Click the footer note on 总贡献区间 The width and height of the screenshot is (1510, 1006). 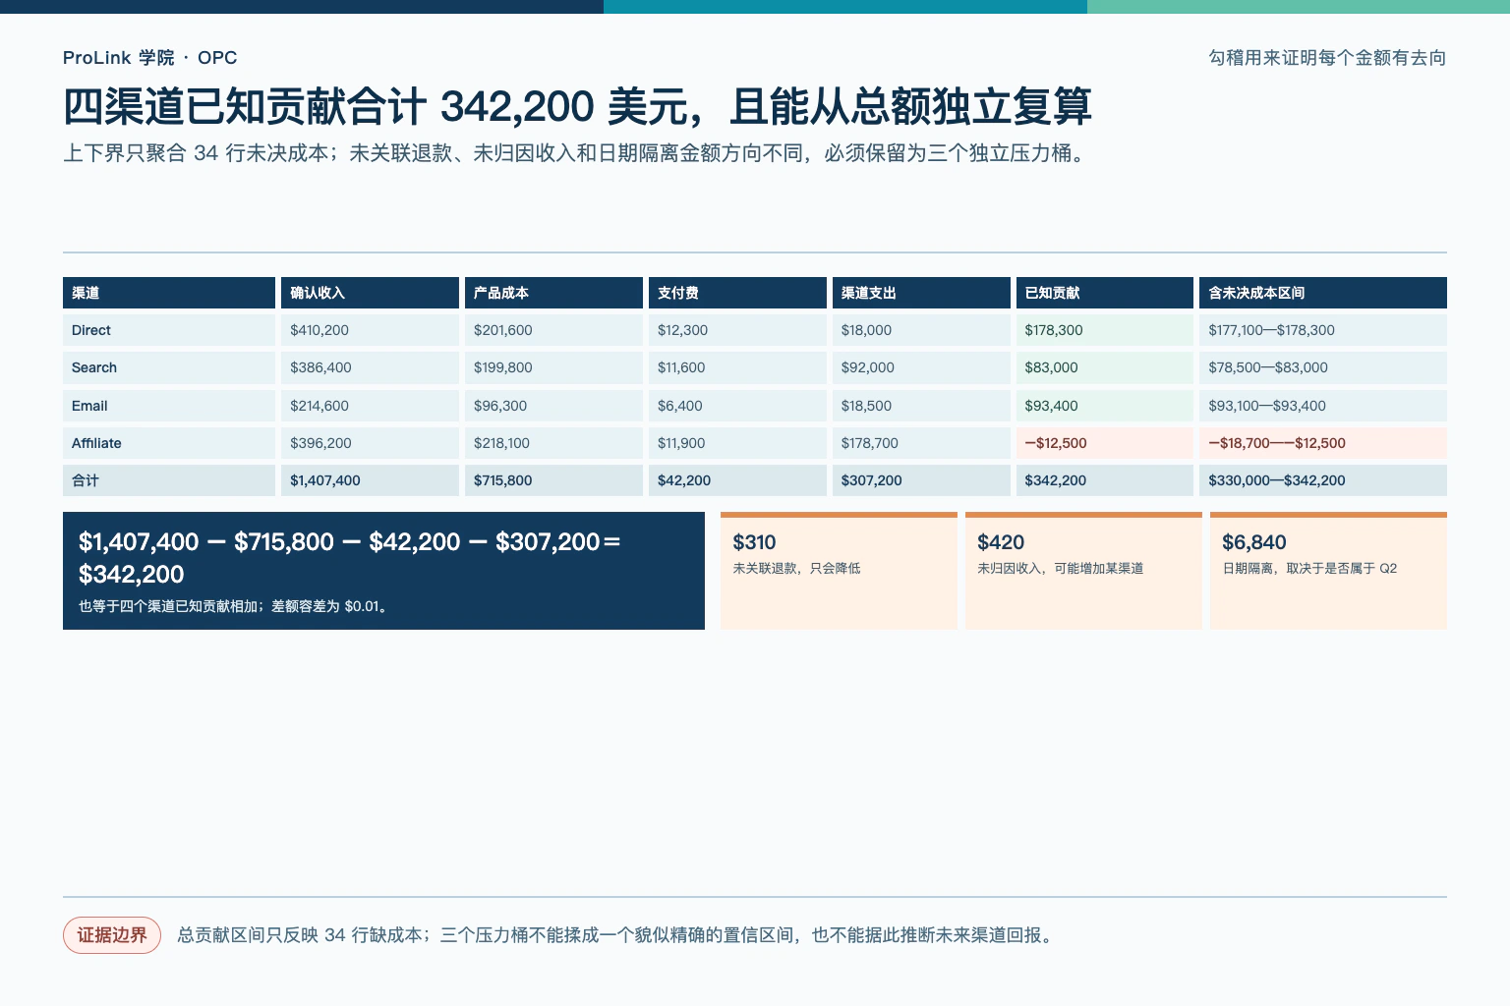coord(617,935)
